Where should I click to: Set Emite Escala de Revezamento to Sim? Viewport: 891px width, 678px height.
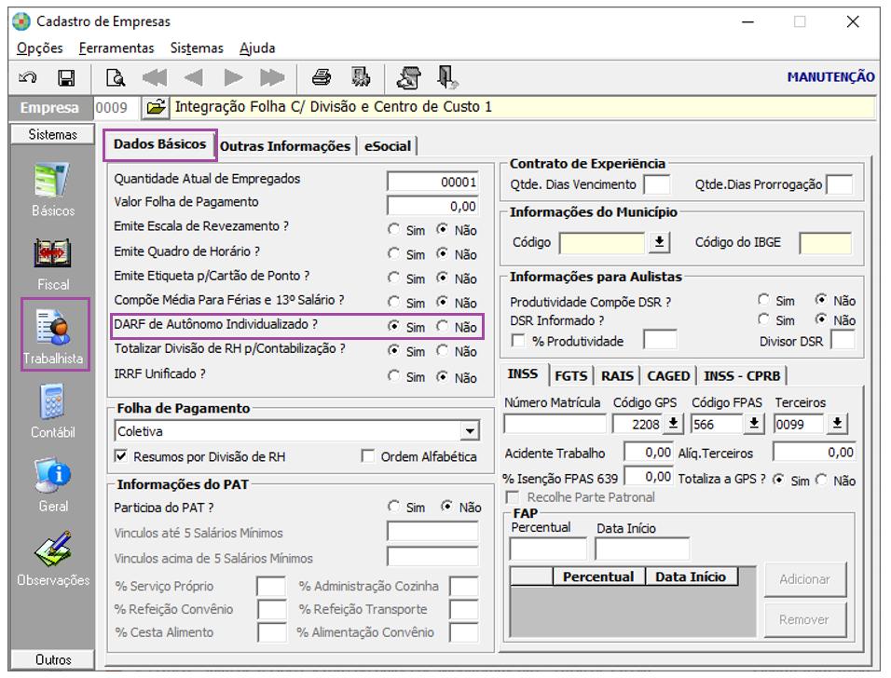tap(393, 229)
